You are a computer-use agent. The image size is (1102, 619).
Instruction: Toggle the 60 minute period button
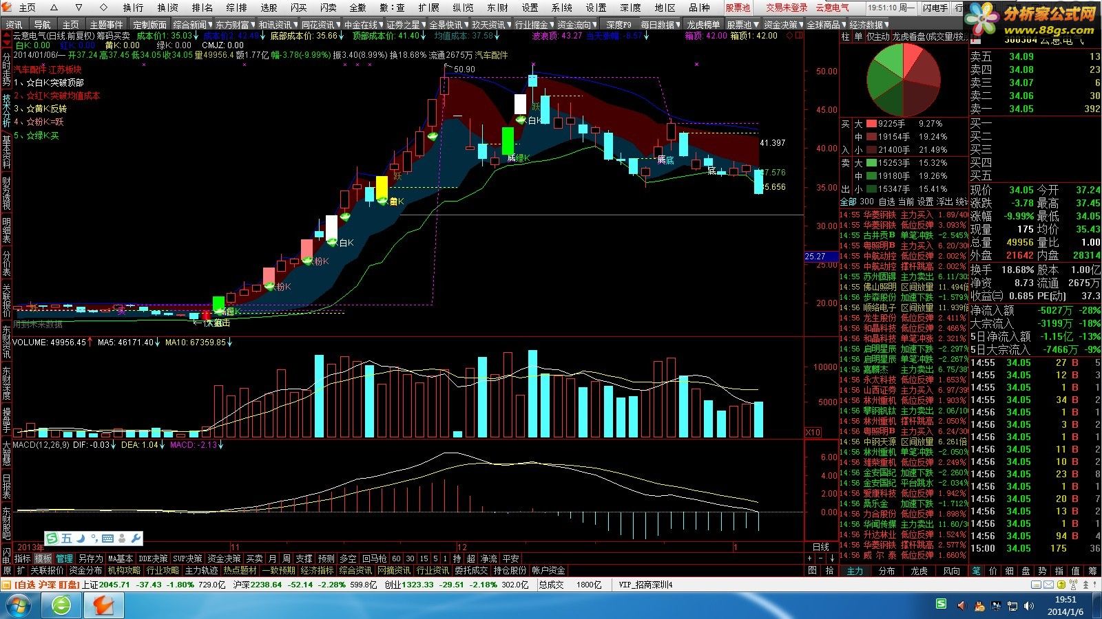(396, 558)
